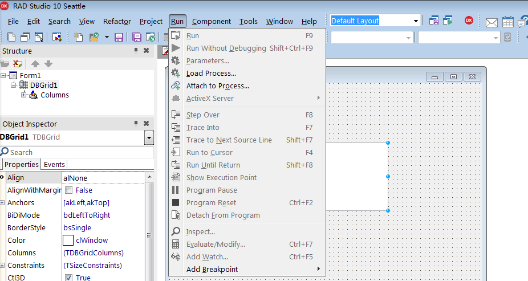Click the DBGrid right-middle resize handle
The height and width of the screenshot is (281, 528).
coord(388,176)
